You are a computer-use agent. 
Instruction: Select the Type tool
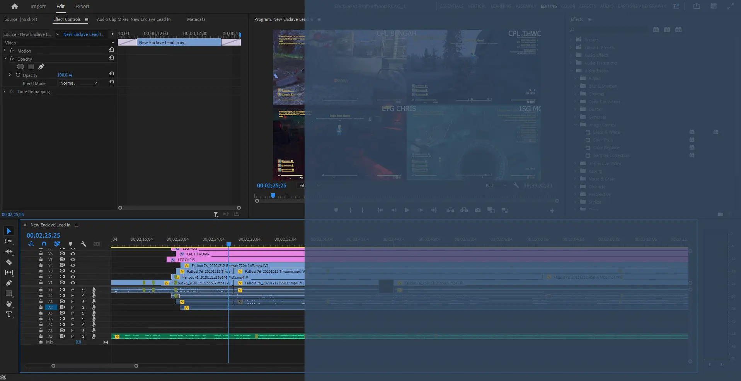click(9, 315)
